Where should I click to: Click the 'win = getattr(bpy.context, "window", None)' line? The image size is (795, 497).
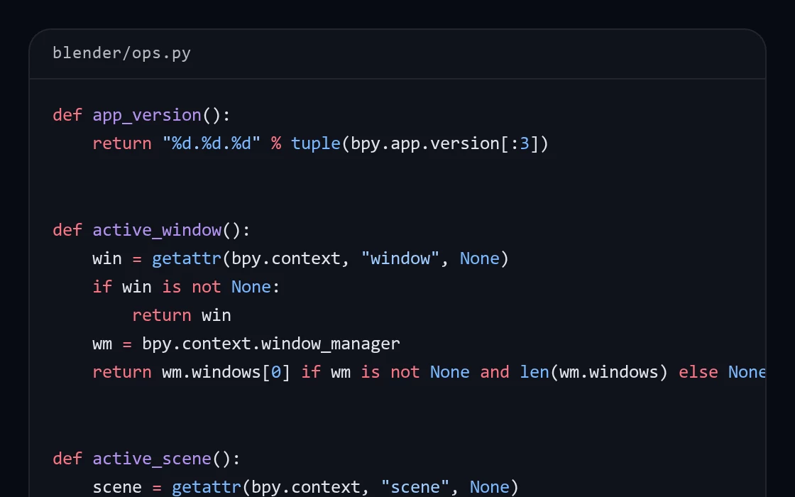[x=301, y=258]
